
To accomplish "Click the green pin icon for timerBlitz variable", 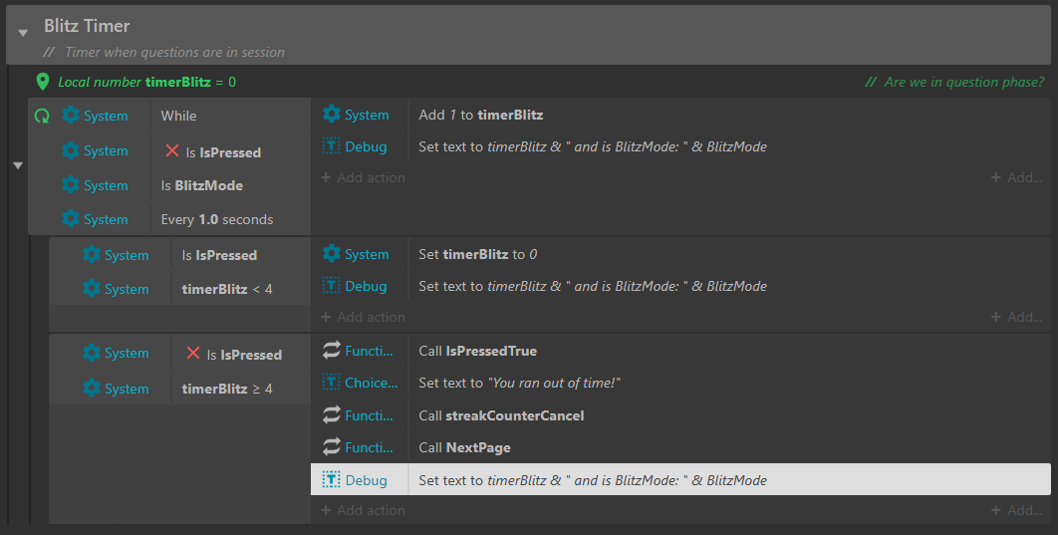I will tap(43, 82).
